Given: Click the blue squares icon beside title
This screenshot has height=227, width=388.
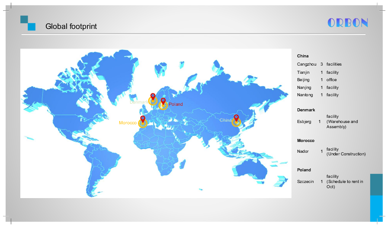Looking at the screenshot, I should tap(28, 23).
